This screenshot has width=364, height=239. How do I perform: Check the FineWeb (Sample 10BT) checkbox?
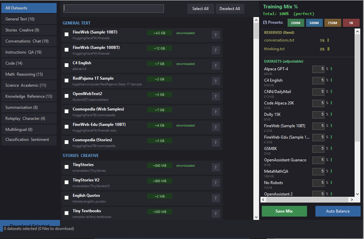66,34
